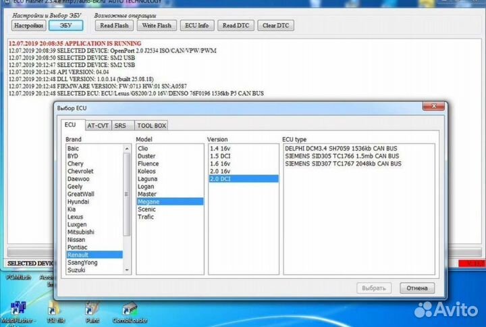This screenshot has width=486, height=327.
Task: Open the TSE file desktop shortcut
Action: click(x=56, y=313)
